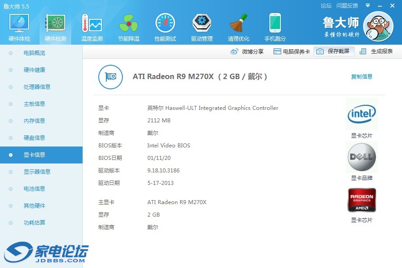This screenshot has width=402, height=268.
Task: Click the driver date 5-17-2013
Action: [x=160, y=183]
